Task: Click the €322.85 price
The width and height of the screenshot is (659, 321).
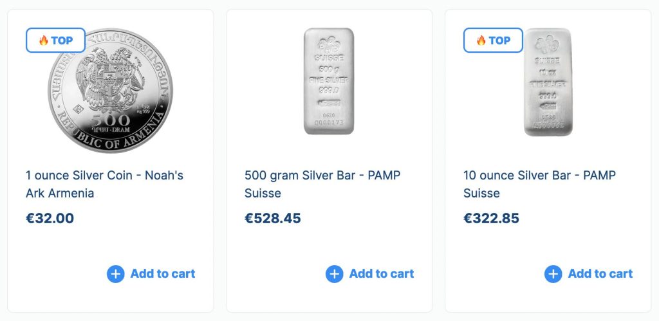Action: (491, 218)
